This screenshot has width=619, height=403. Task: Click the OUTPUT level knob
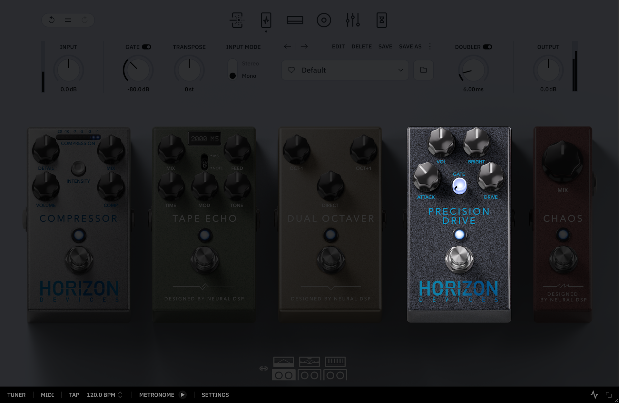[x=548, y=70]
